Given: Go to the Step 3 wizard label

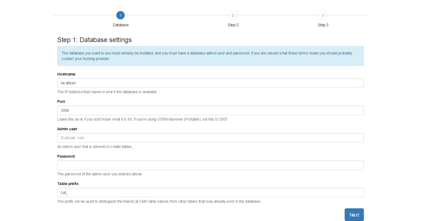Looking at the screenshot, I should point(323,25).
